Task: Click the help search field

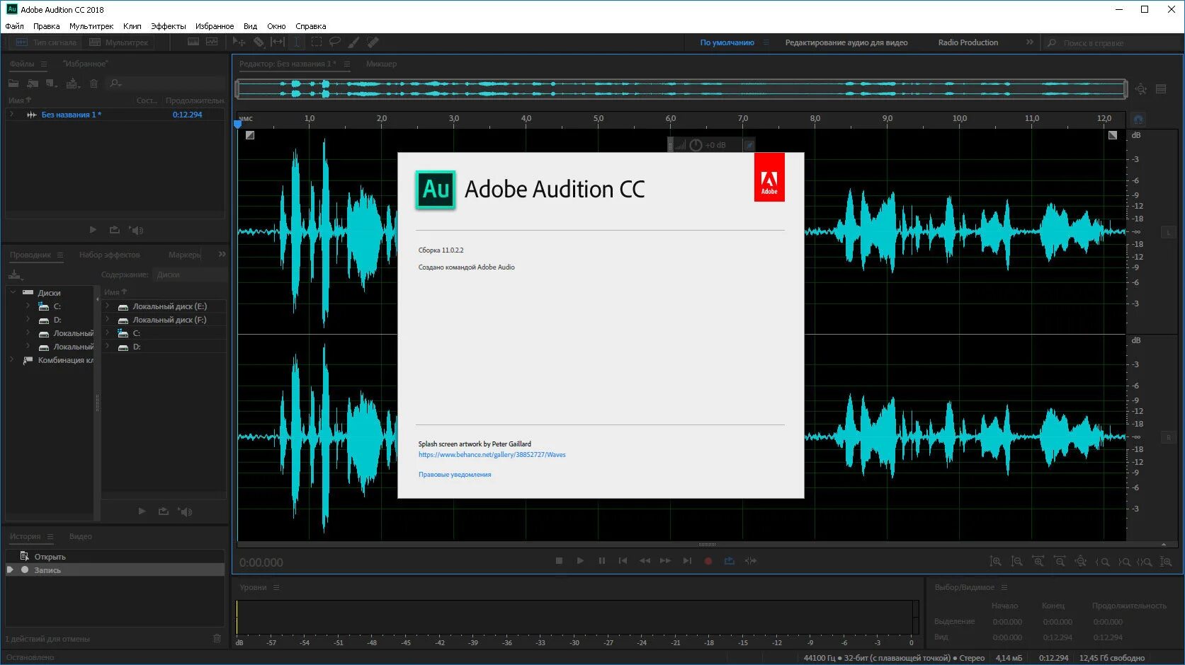Action: [1111, 43]
